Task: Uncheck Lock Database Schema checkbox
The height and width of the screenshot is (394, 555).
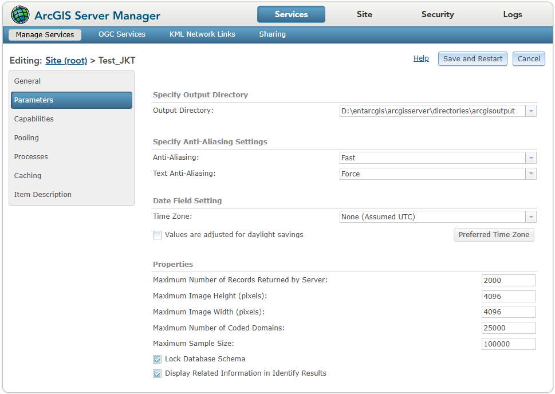Action: coord(157,359)
